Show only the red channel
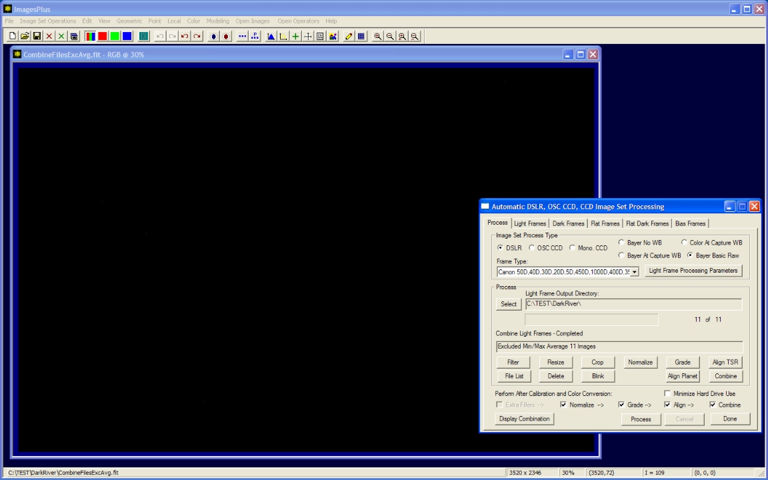This screenshot has height=480, width=768. (103, 36)
